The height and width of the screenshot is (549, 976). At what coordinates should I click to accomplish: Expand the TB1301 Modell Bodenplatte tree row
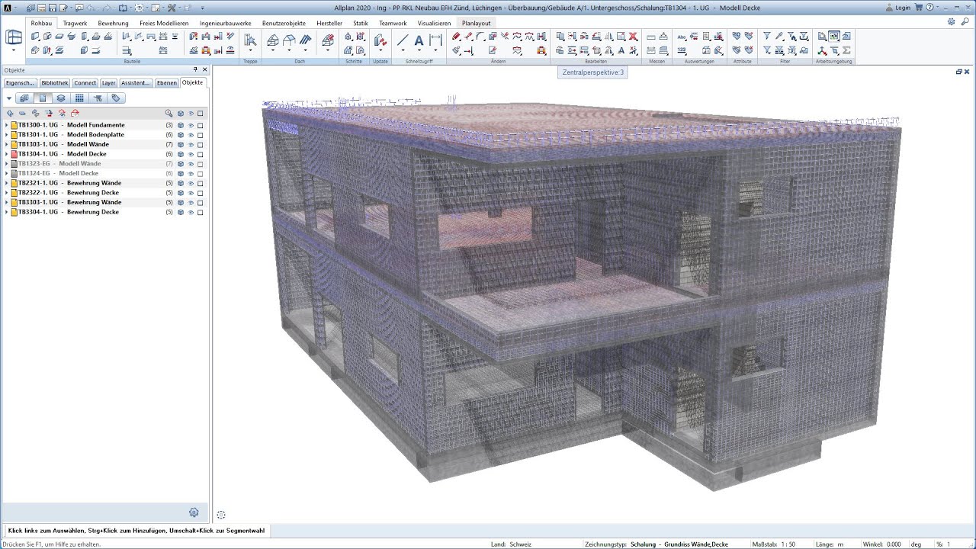(6, 135)
